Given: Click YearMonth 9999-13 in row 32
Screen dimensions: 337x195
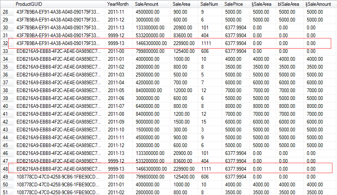Looking at the screenshot, I should click(116, 43).
